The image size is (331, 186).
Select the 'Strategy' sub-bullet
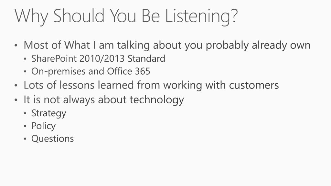48,113
